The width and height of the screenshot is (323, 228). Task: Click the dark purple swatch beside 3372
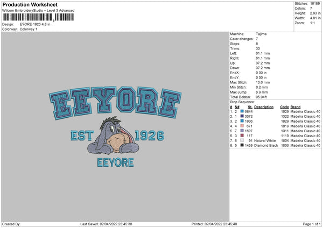[242, 116]
